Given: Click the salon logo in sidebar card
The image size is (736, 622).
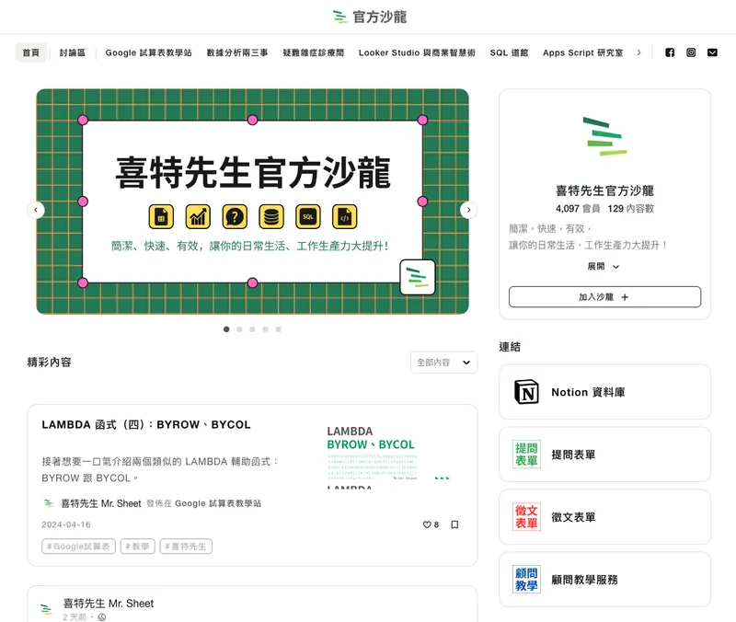Looking at the screenshot, I should click(605, 136).
